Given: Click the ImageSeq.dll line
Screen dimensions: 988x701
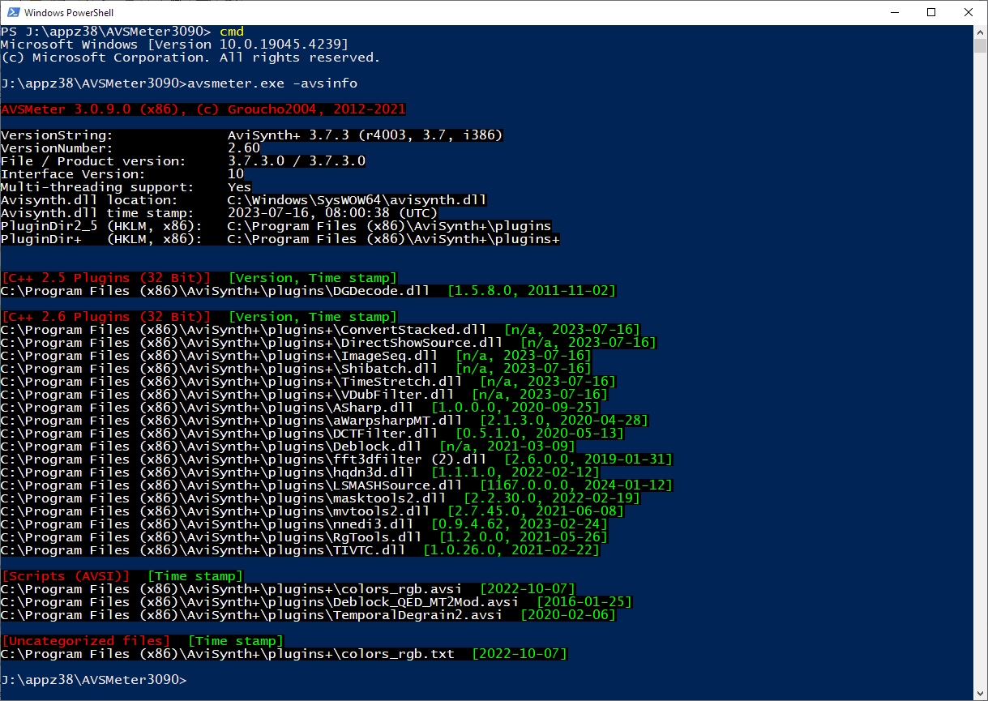Looking at the screenshot, I should pos(297,356).
